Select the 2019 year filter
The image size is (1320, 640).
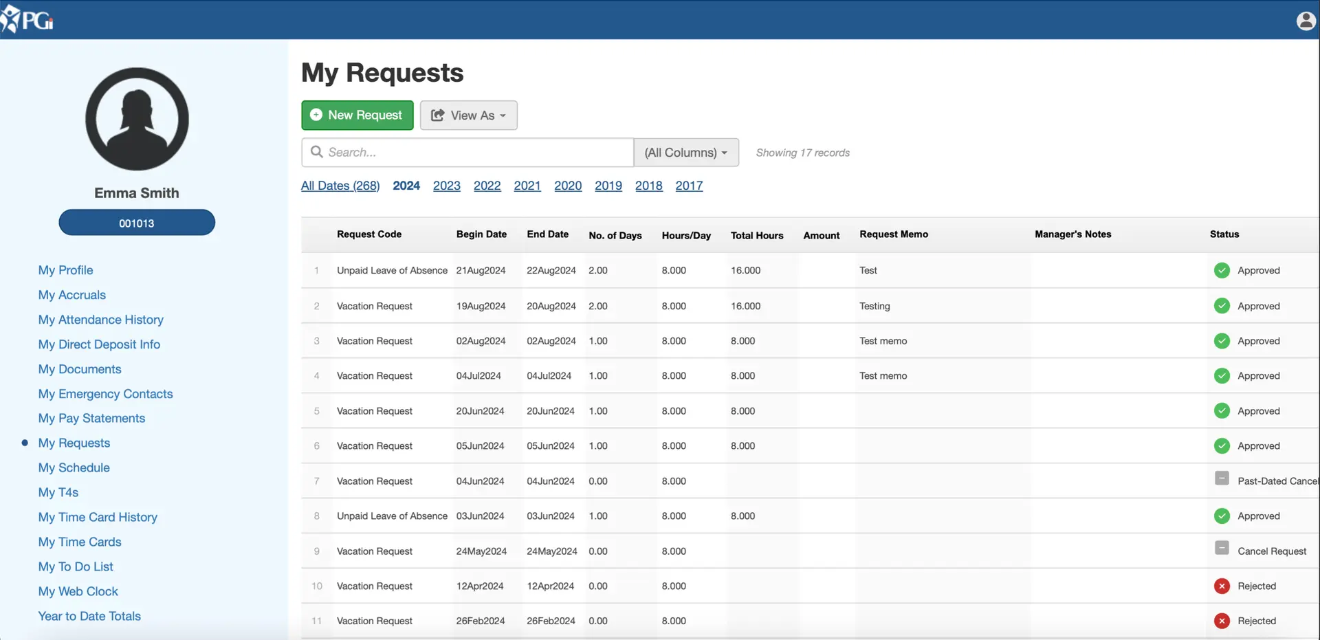(x=608, y=186)
